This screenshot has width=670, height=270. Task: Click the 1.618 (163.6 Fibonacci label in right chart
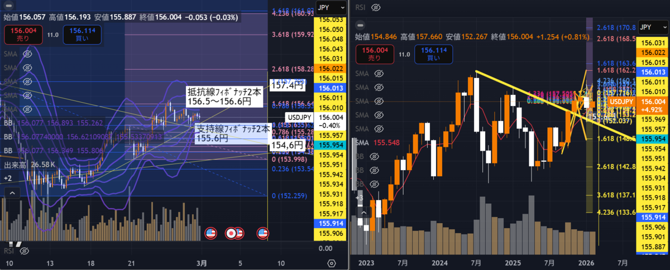(615, 64)
